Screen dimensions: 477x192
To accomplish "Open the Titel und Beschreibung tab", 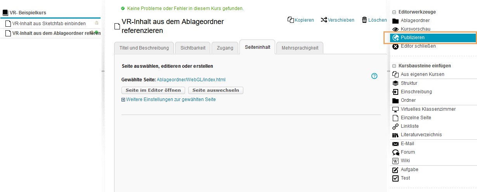I will (x=144, y=48).
